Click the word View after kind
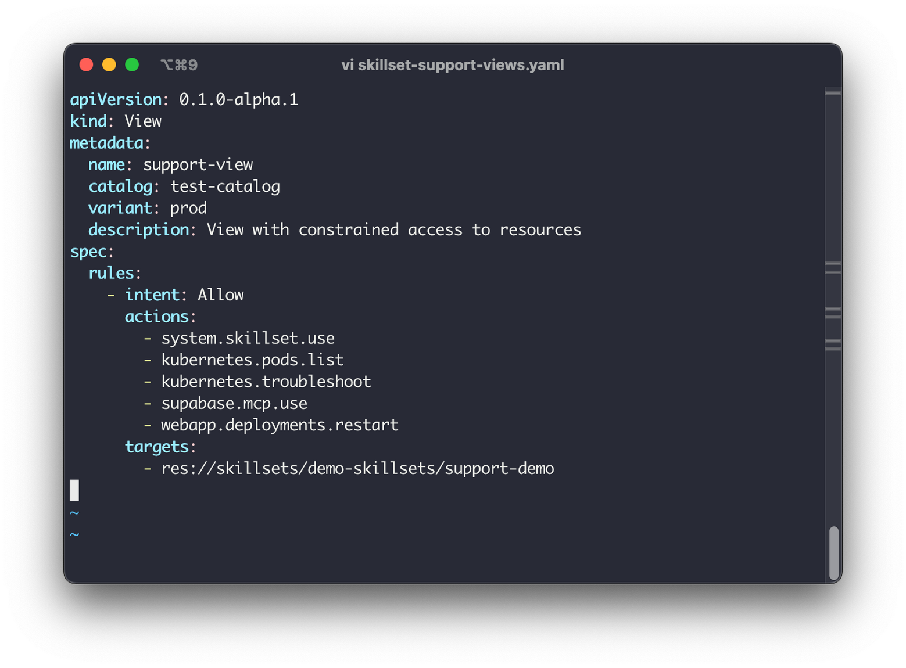This screenshot has width=906, height=668. pyautogui.click(x=143, y=121)
